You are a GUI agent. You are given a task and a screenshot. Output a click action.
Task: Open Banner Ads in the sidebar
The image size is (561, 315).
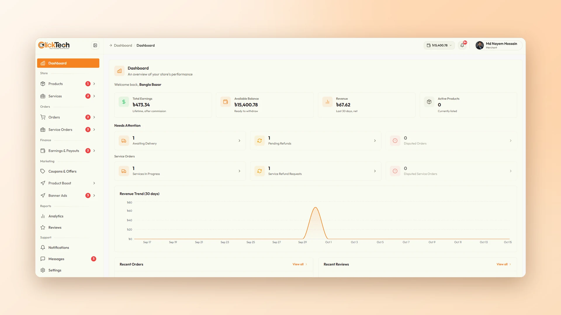(68, 195)
